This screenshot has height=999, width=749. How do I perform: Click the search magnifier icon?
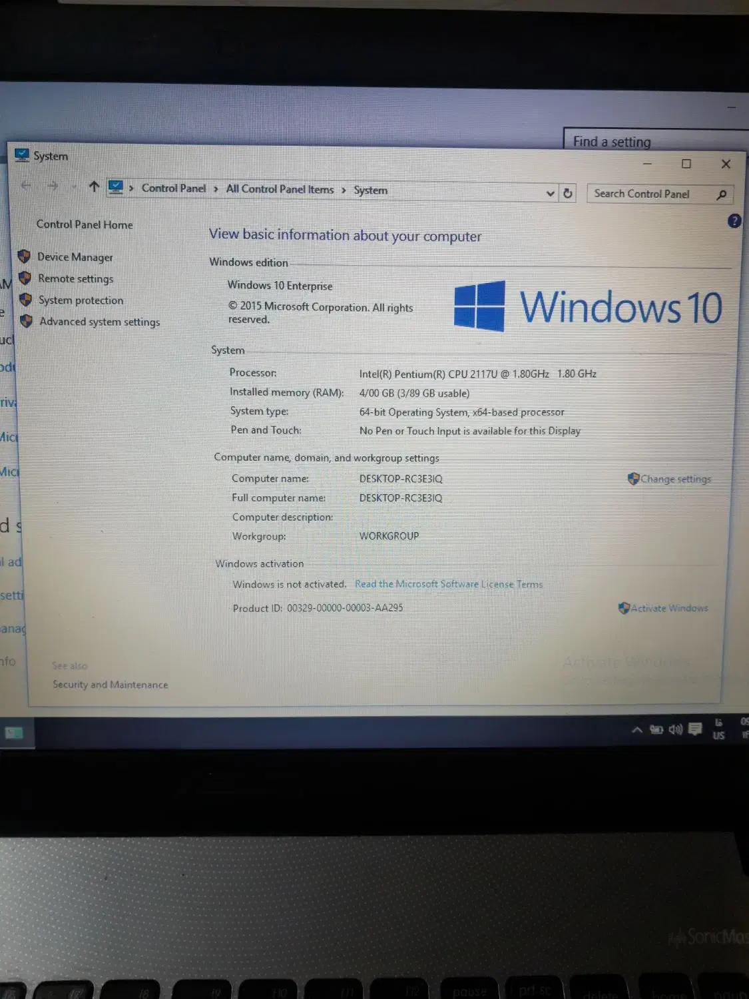[721, 195]
